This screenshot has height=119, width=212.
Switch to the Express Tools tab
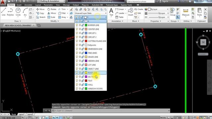pyautogui.click(x=126, y=5)
